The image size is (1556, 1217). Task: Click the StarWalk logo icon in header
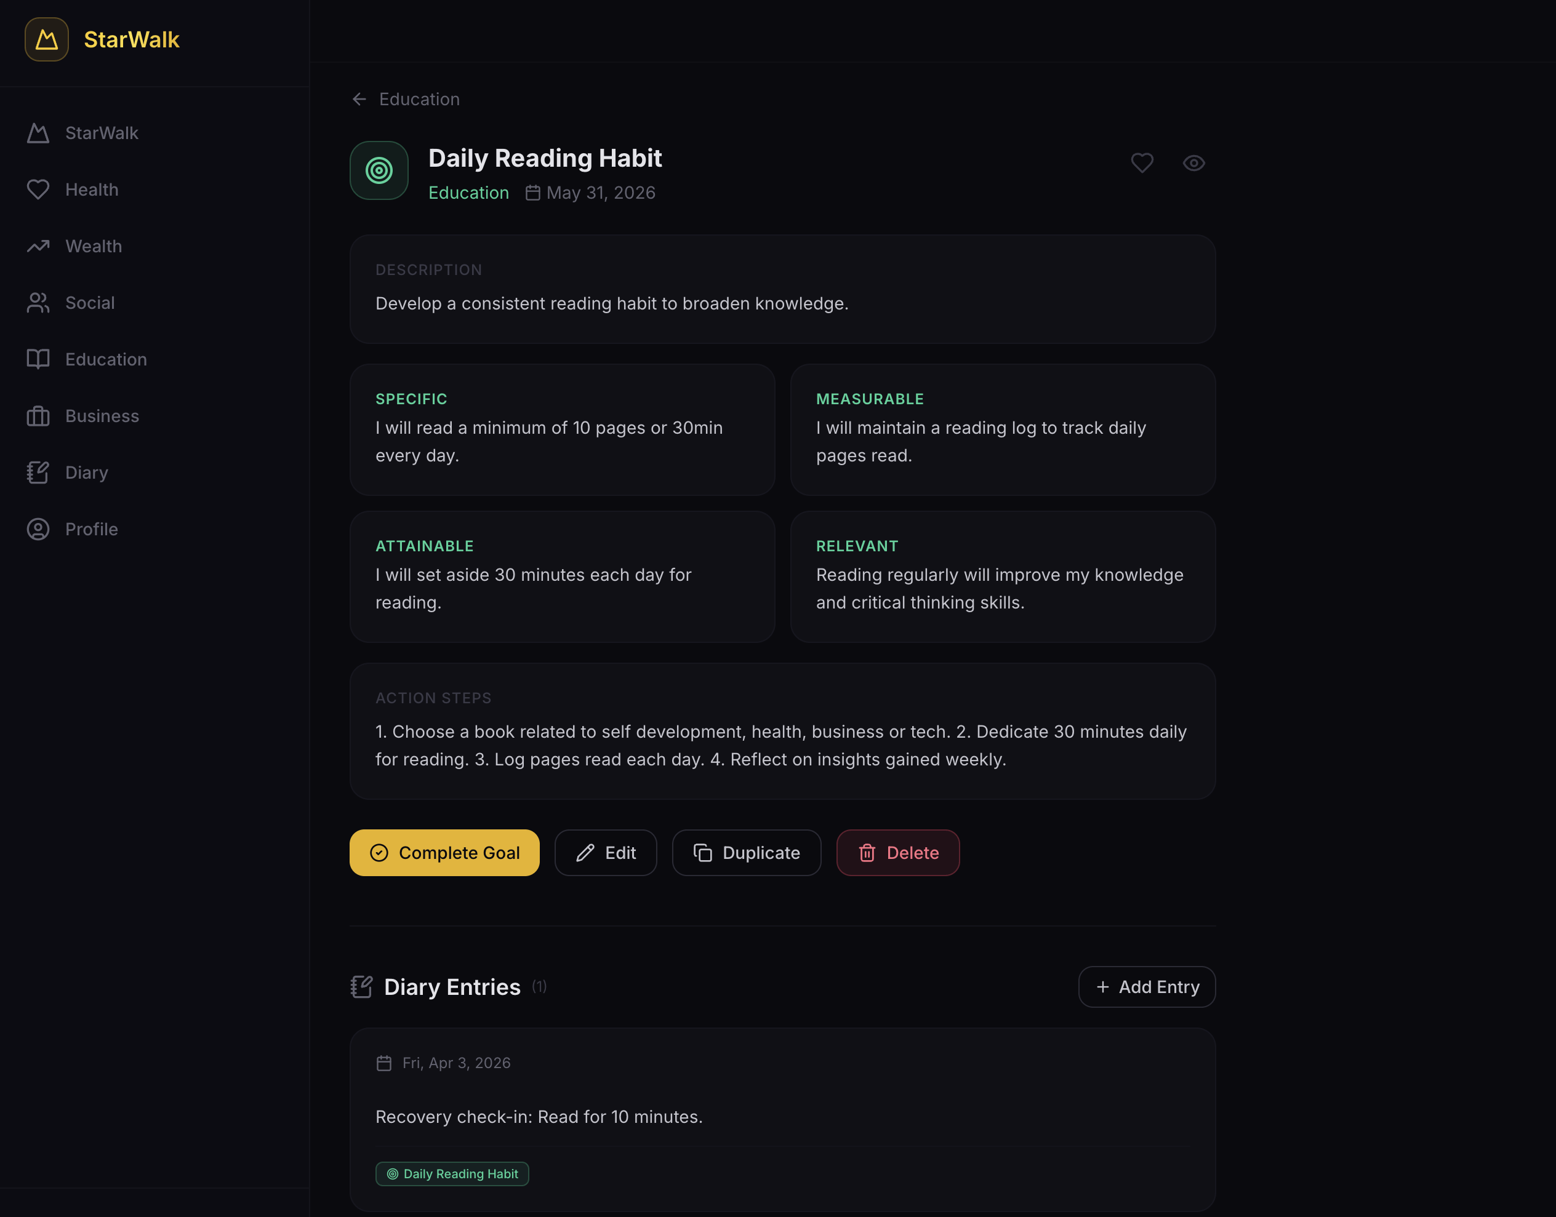[46, 39]
